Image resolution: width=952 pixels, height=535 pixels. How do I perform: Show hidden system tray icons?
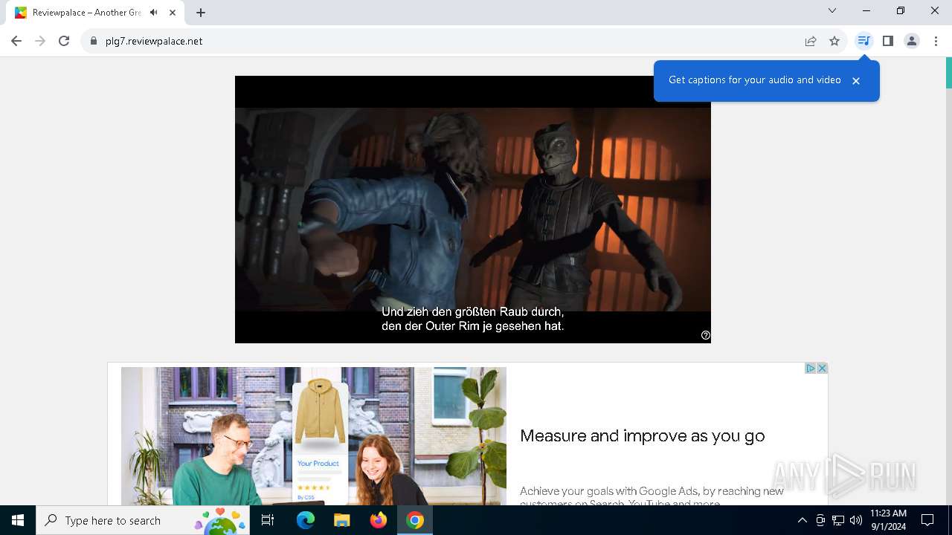point(802,520)
